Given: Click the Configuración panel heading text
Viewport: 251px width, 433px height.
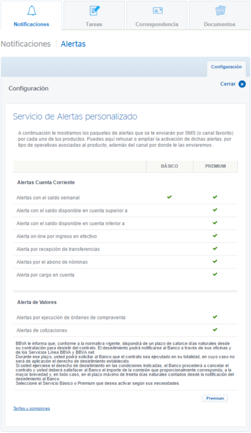Looking at the screenshot, I should [29, 88].
